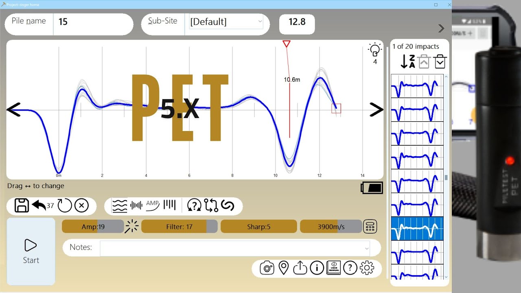Click the red triangle marker at 10.6m

pyautogui.click(x=287, y=44)
